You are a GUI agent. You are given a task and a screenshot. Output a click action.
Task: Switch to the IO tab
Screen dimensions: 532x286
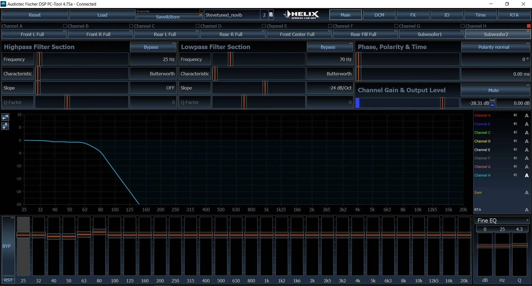[x=447, y=15]
